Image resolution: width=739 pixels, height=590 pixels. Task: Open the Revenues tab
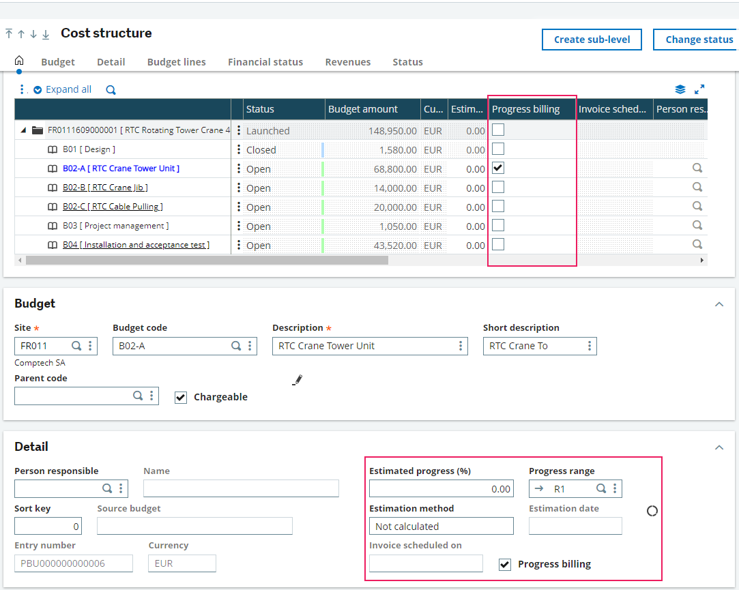pyautogui.click(x=348, y=61)
